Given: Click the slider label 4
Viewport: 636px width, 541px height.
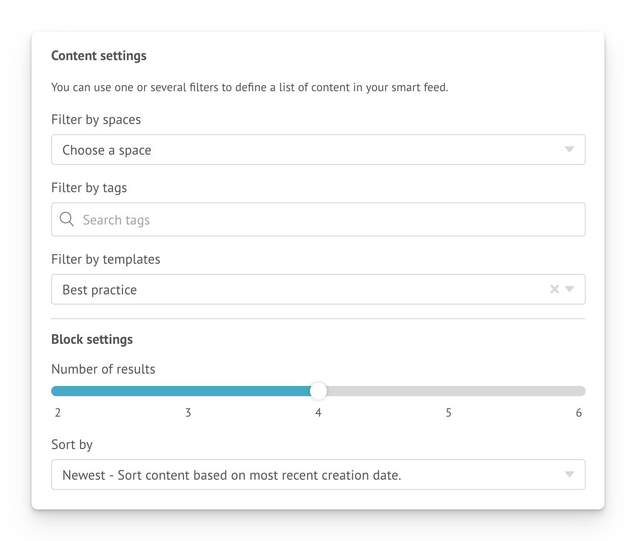Looking at the screenshot, I should tap(318, 412).
